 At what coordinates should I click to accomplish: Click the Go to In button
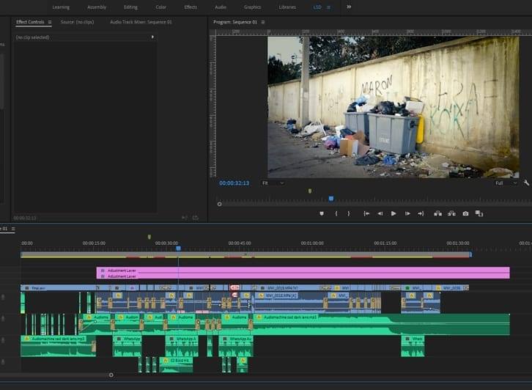pos(366,213)
